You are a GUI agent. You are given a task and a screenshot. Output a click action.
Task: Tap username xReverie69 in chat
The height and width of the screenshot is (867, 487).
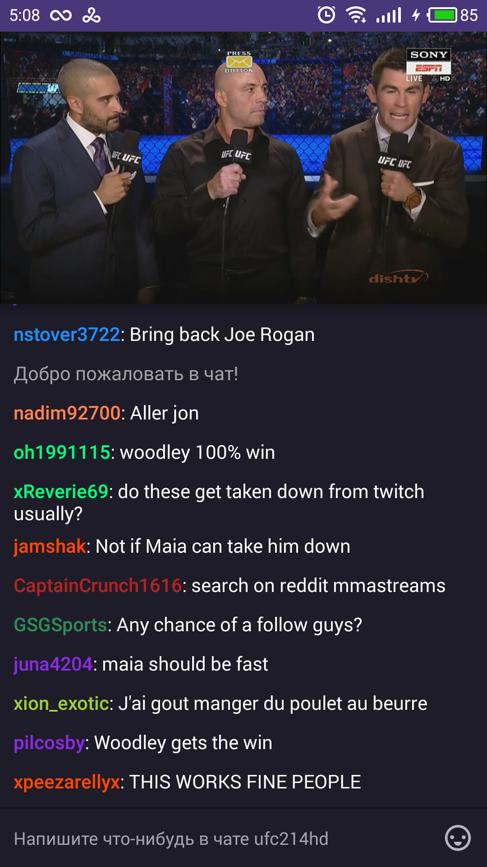pyautogui.click(x=61, y=492)
